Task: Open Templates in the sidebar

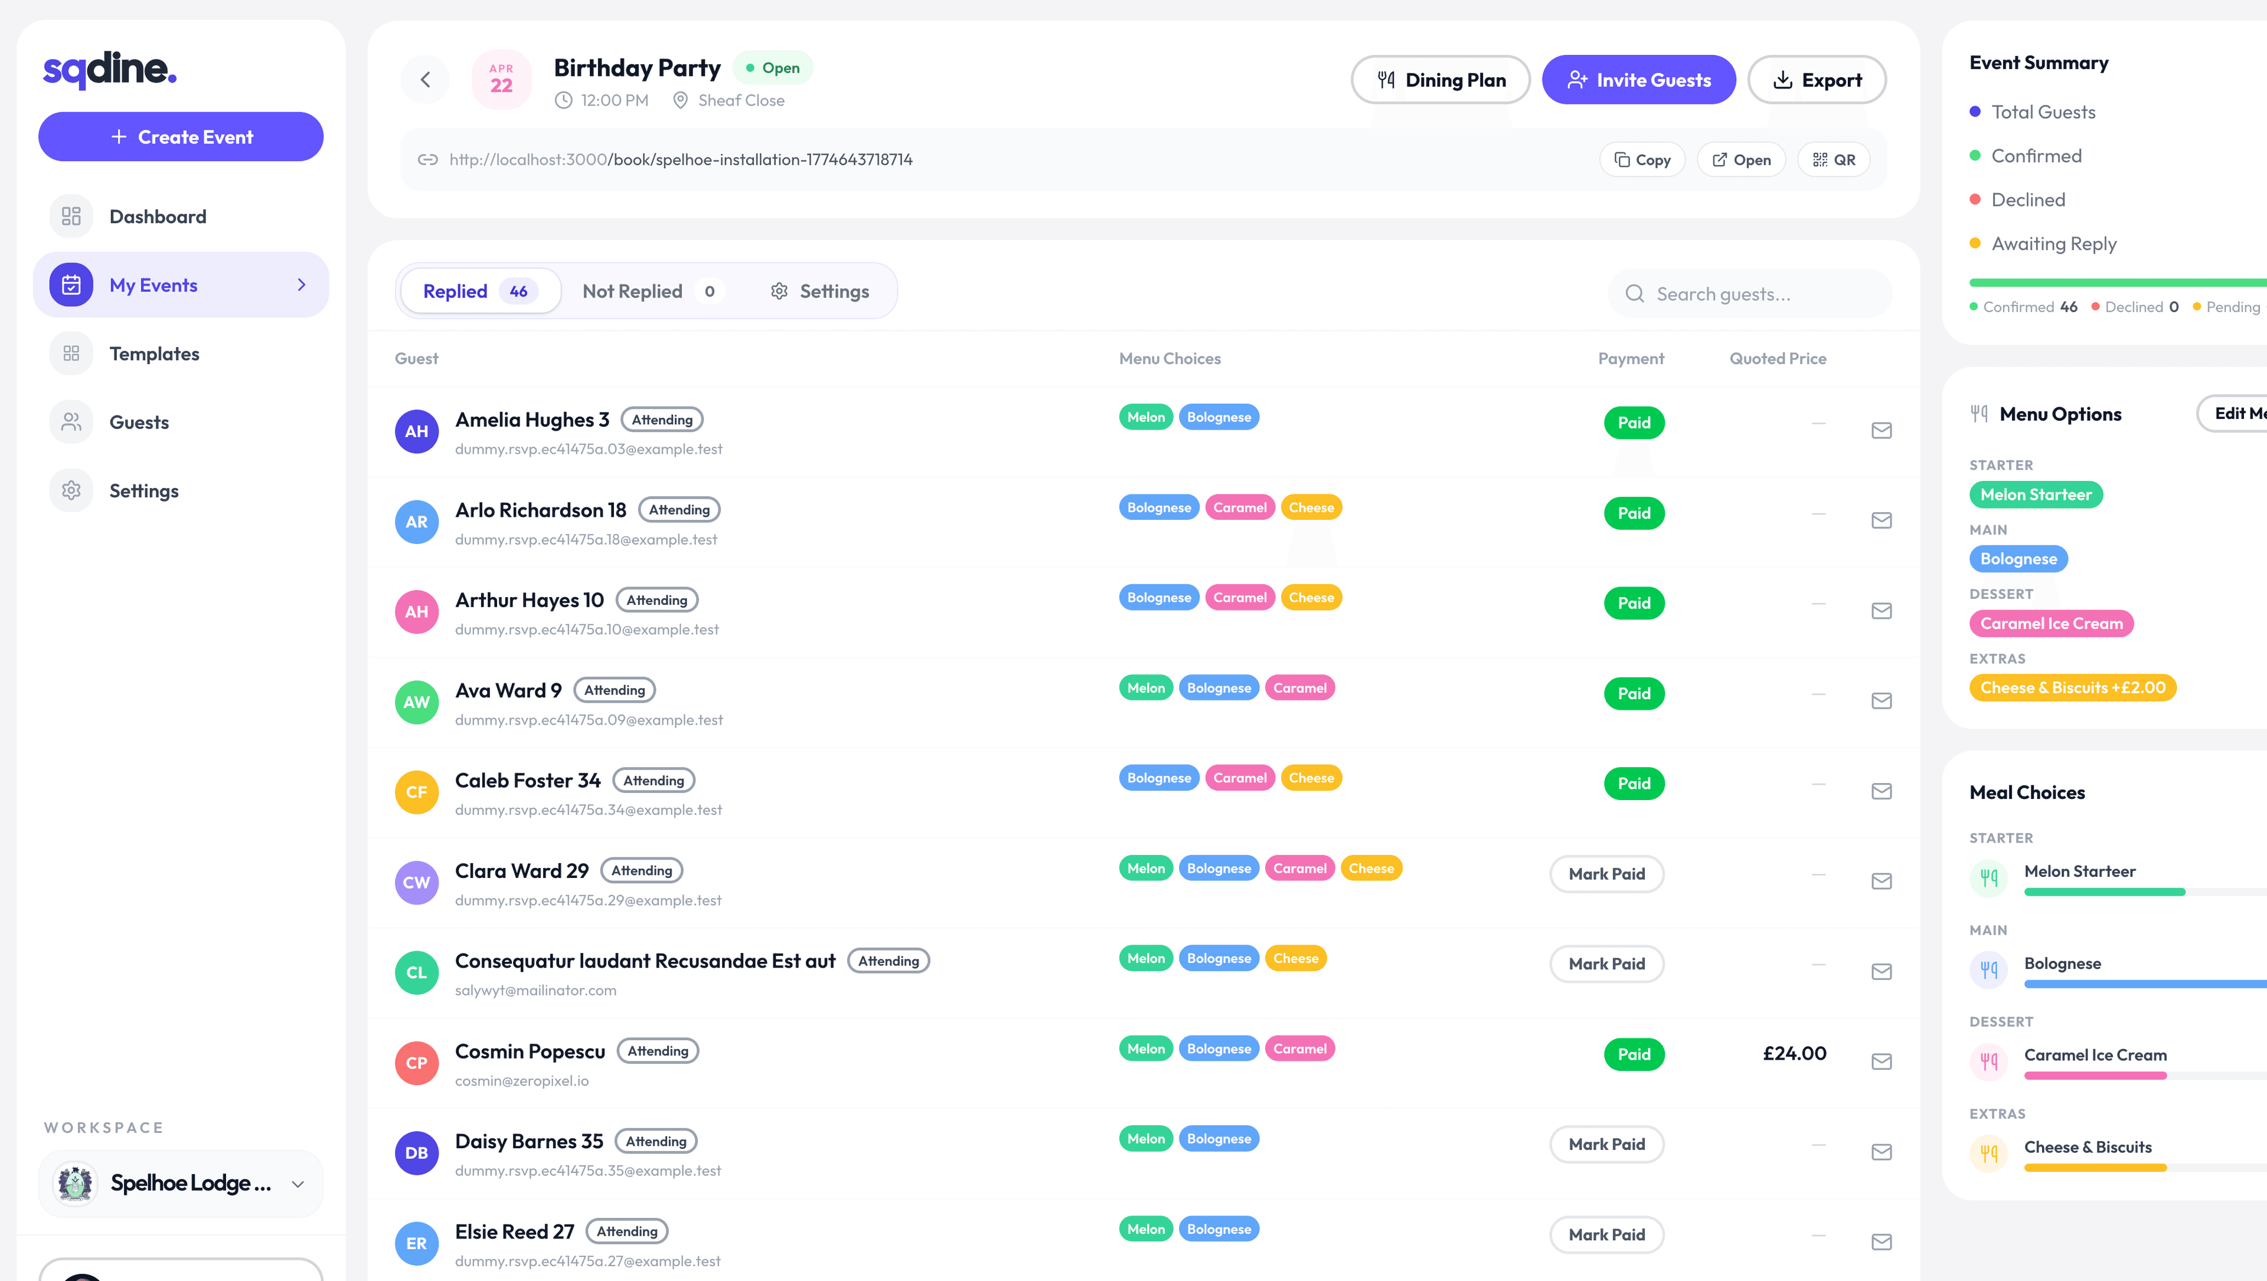Action: click(154, 353)
